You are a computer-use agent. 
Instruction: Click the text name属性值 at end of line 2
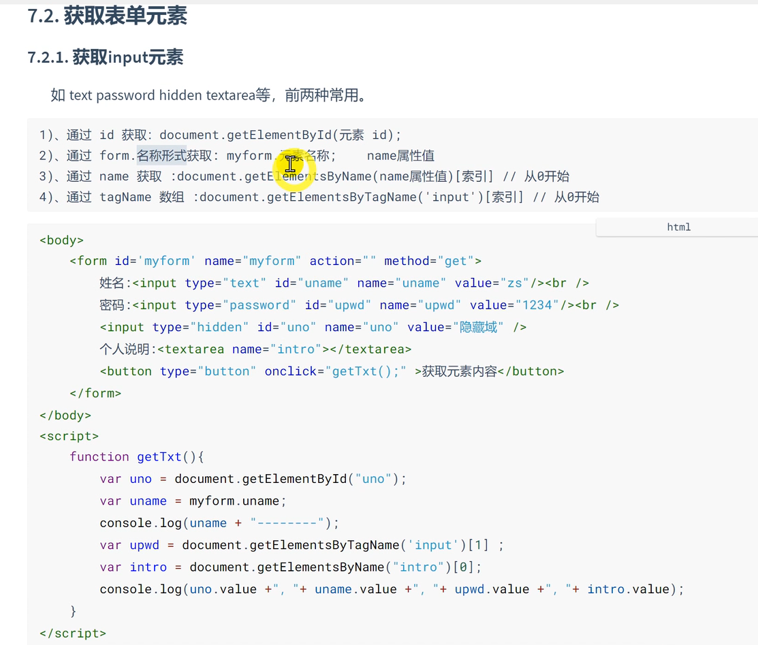(400, 156)
